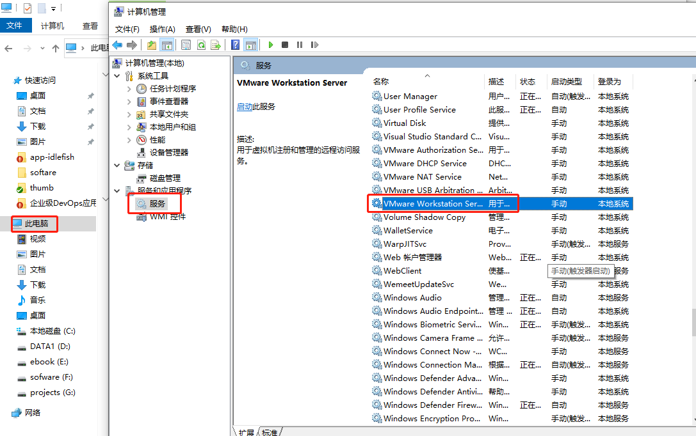
Task: Select VMware DHCP Service row
Action: tap(501, 164)
